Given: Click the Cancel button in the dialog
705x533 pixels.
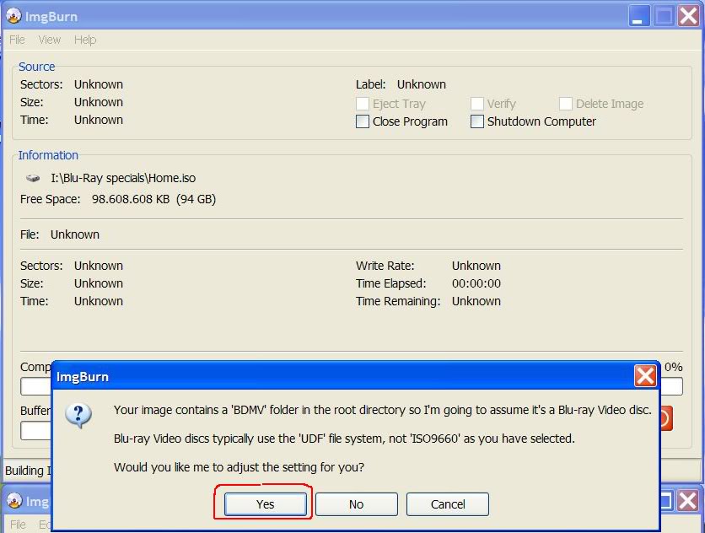Looking at the screenshot, I should click(x=448, y=504).
